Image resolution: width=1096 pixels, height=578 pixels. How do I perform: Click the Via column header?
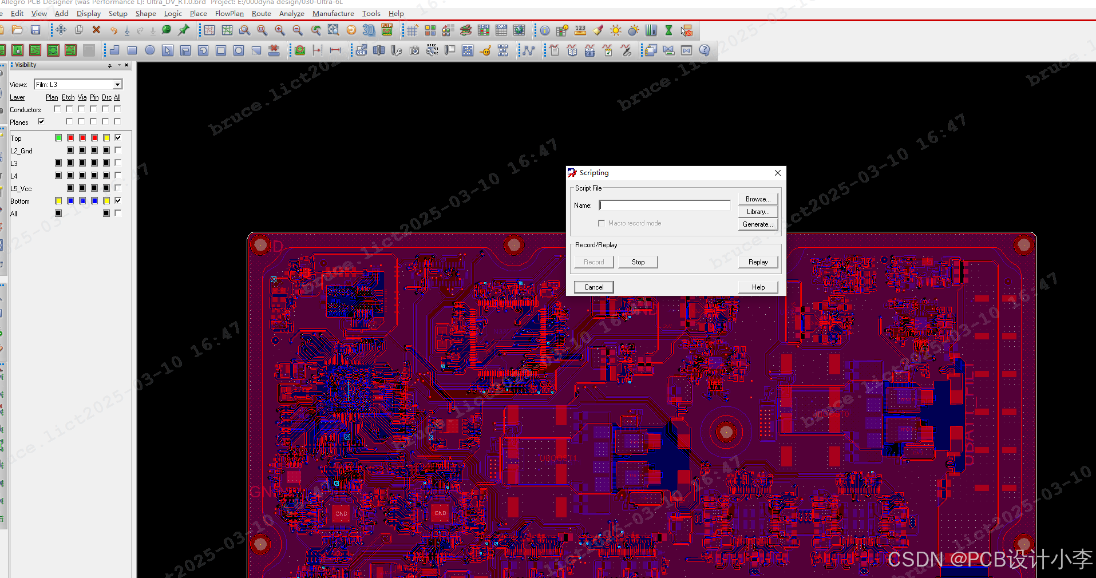pyautogui.click(x=82, y=97)
